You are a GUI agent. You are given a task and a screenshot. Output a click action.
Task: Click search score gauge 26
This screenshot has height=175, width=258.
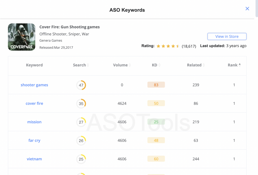tap(81, 141)
